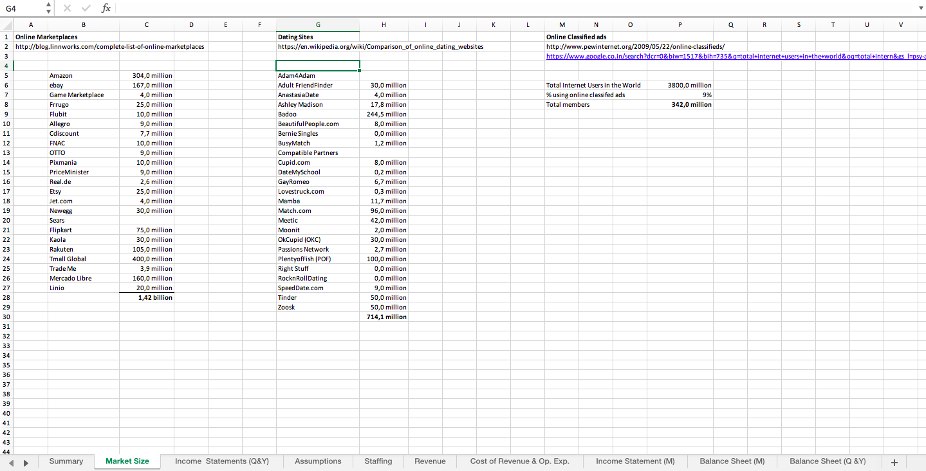Click the blog.linnworks.com URL cell

pyautogui.click(x=109, y=46)
